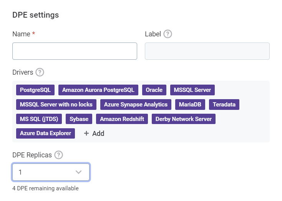
Task: Select the PostgreSQL driver tag
Action: pyautogui.click(x=35, y=90)
